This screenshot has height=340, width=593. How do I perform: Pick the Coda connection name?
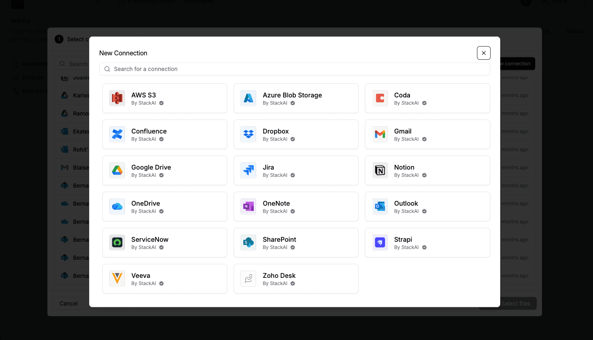click(402, 95)
